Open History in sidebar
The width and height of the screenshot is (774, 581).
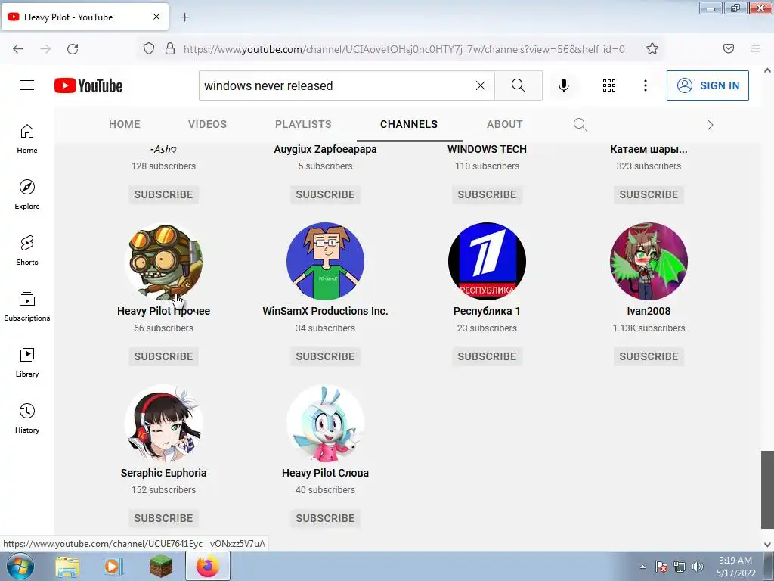[27, 418]
